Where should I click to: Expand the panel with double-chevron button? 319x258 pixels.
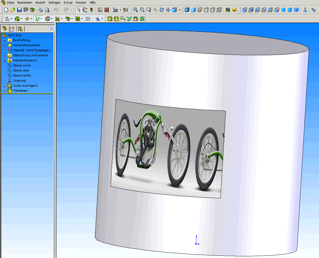[x=51, y=29]
